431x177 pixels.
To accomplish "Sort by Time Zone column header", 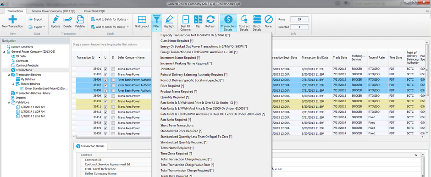I will pos(397,58).
